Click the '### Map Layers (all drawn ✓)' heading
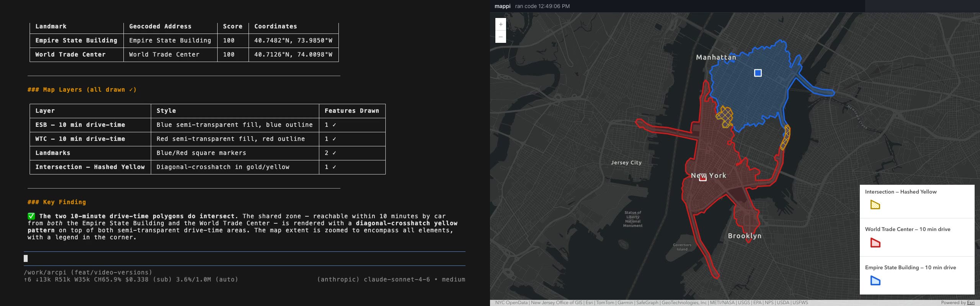The image size is (980, 306). [82, 90]
